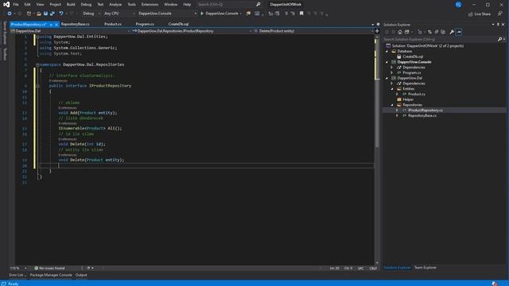Image resolution: width=509 pixels, height=286 pixels.
Task: Select Product.cs in Solution Explorer
Action: (416, 94)
